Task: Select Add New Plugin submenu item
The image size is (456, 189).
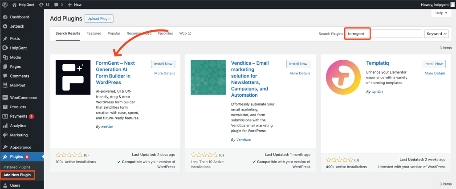Action: click(x=17, y=175)
